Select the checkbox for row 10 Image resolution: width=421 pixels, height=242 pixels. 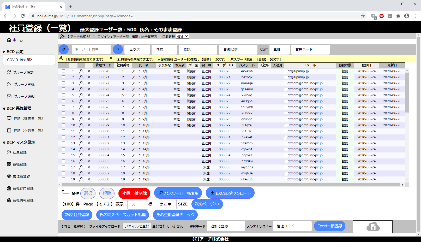tap(63, 125)
